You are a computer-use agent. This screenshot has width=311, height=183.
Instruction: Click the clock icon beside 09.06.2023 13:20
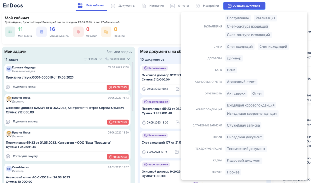pos(144,123)
